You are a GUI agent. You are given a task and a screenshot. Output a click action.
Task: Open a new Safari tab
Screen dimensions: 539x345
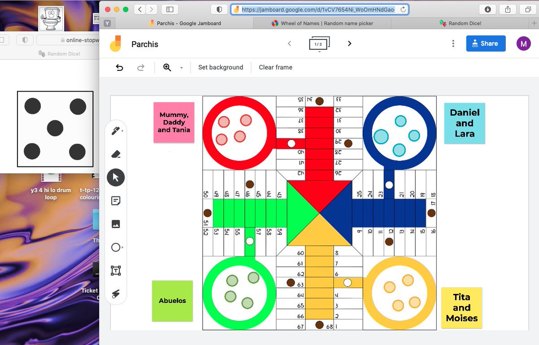(534, 23)
